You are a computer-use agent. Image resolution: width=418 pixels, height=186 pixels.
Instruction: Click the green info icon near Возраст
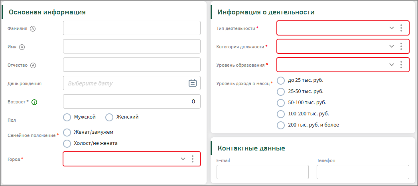tap(34, 102)
